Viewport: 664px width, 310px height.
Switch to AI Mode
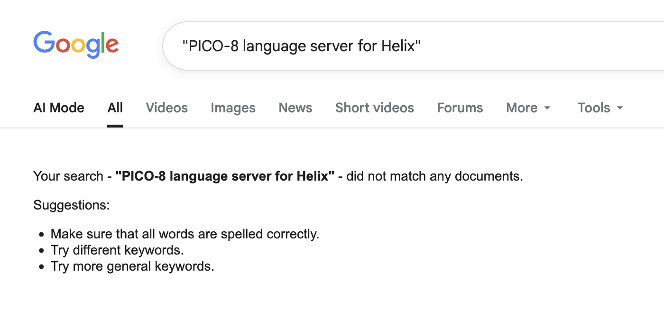[58, 108]
